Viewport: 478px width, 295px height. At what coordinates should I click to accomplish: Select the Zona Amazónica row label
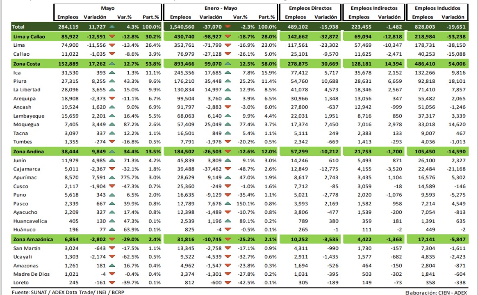pos(33,239)
